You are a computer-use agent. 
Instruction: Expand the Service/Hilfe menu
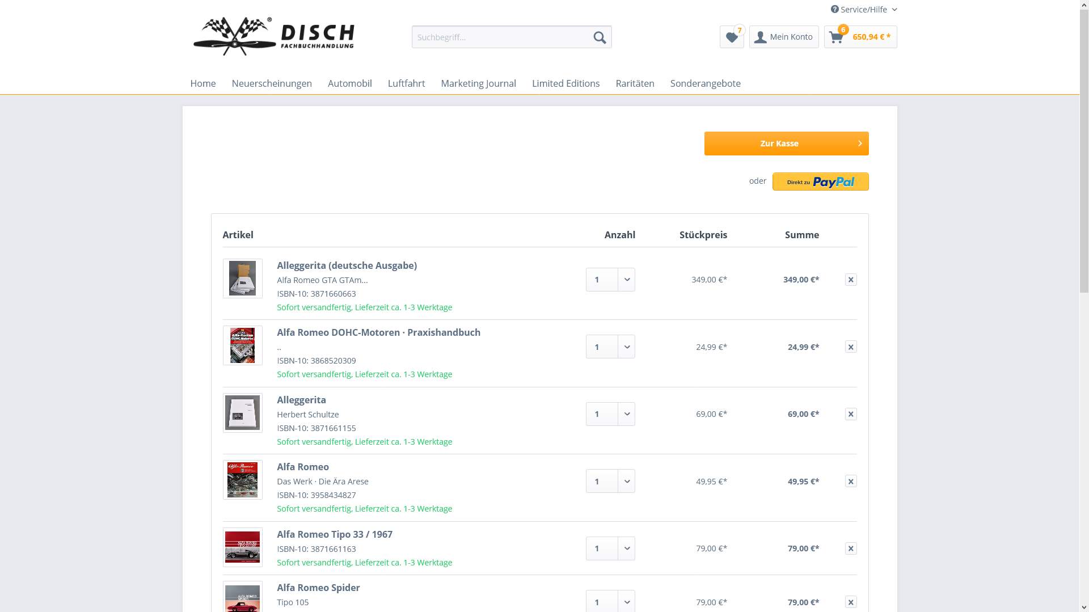coord(864,10)
